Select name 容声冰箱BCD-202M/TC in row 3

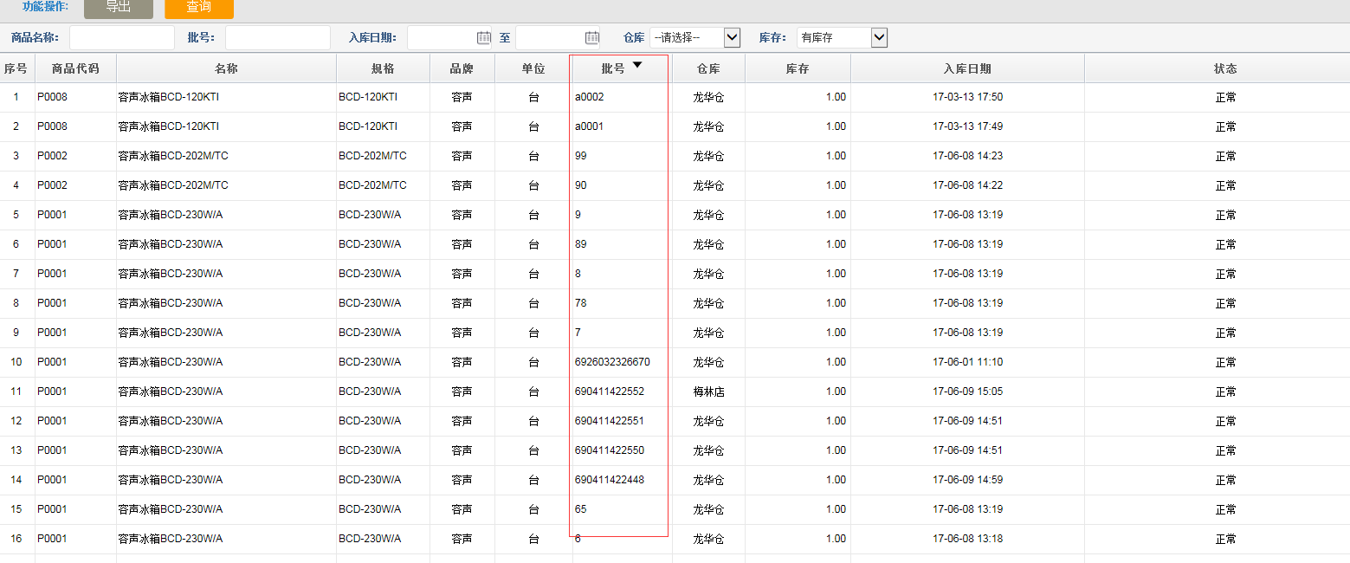tap(173, 156)
